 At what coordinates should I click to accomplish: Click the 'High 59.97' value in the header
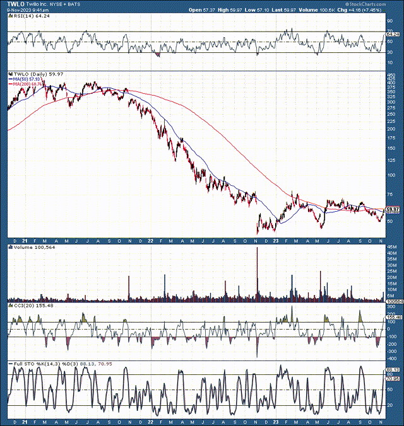point(230,10)
